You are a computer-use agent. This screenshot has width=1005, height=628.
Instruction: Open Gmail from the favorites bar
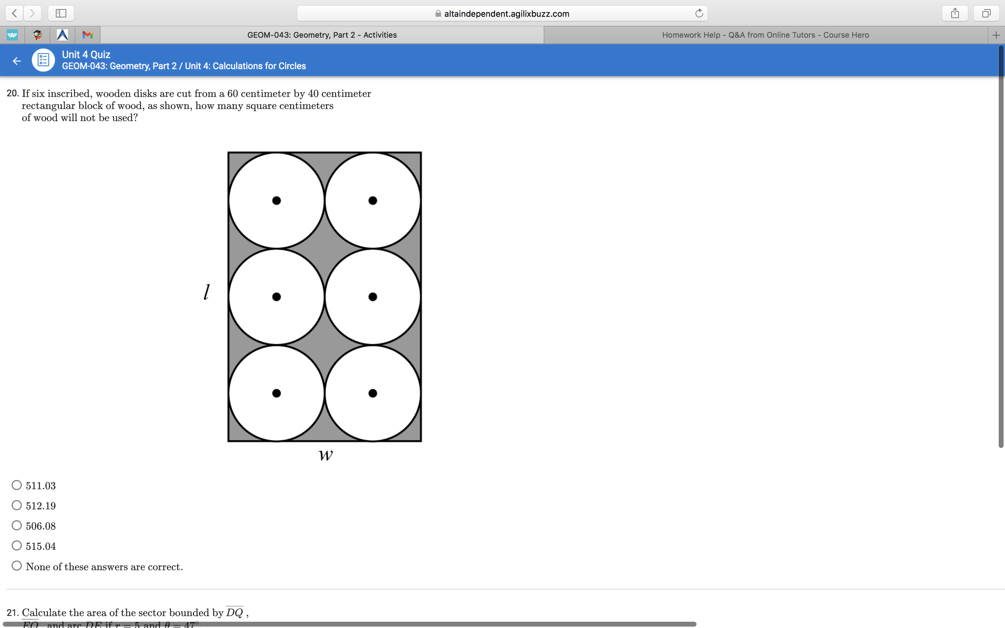coord(87,35)
